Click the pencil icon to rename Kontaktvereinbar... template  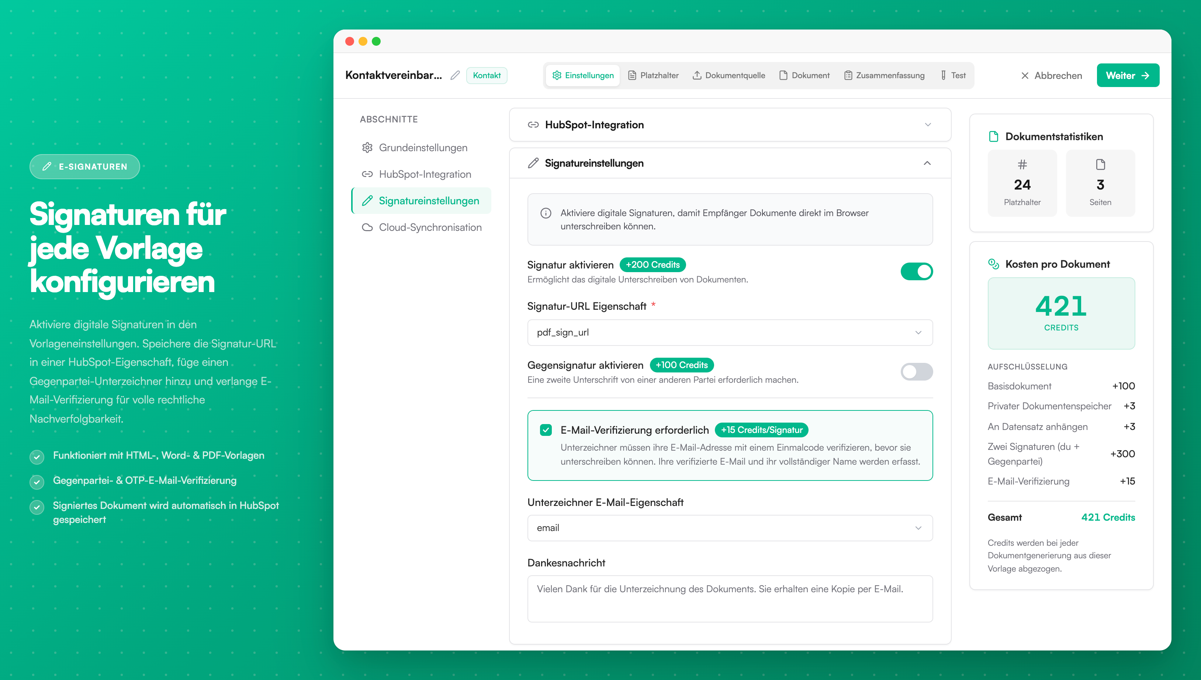pos(455,75)
